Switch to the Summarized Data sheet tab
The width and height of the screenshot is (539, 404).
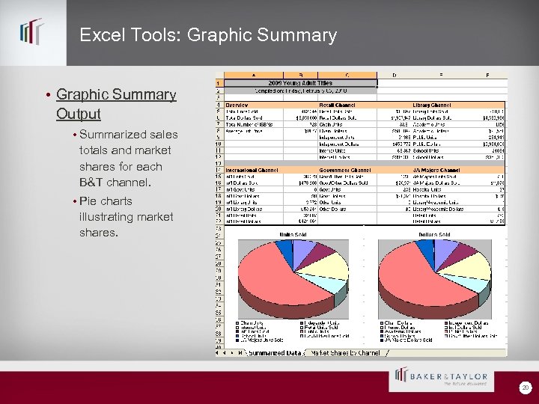[274, 353]
